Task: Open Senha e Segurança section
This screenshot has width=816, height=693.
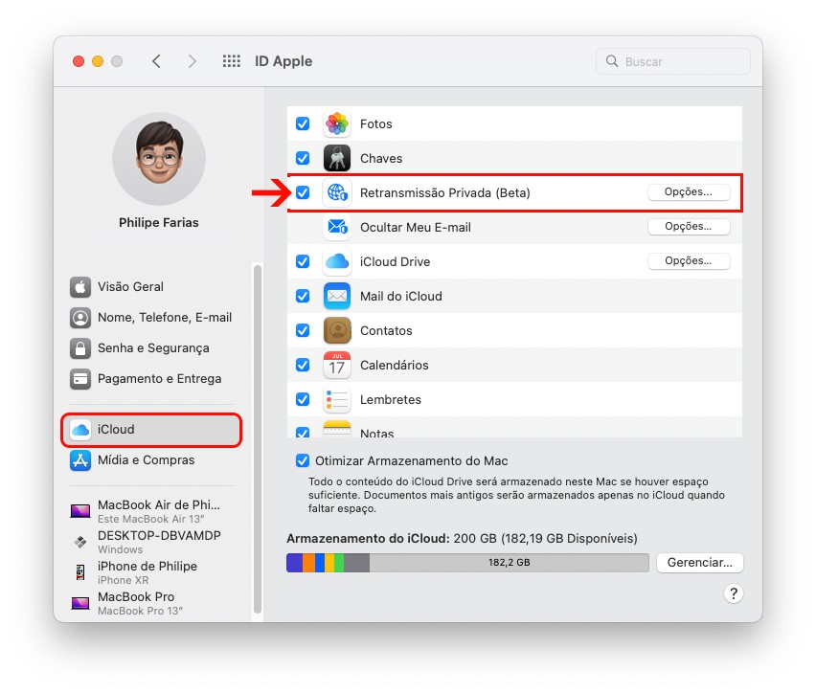Action: pos(152,347)
